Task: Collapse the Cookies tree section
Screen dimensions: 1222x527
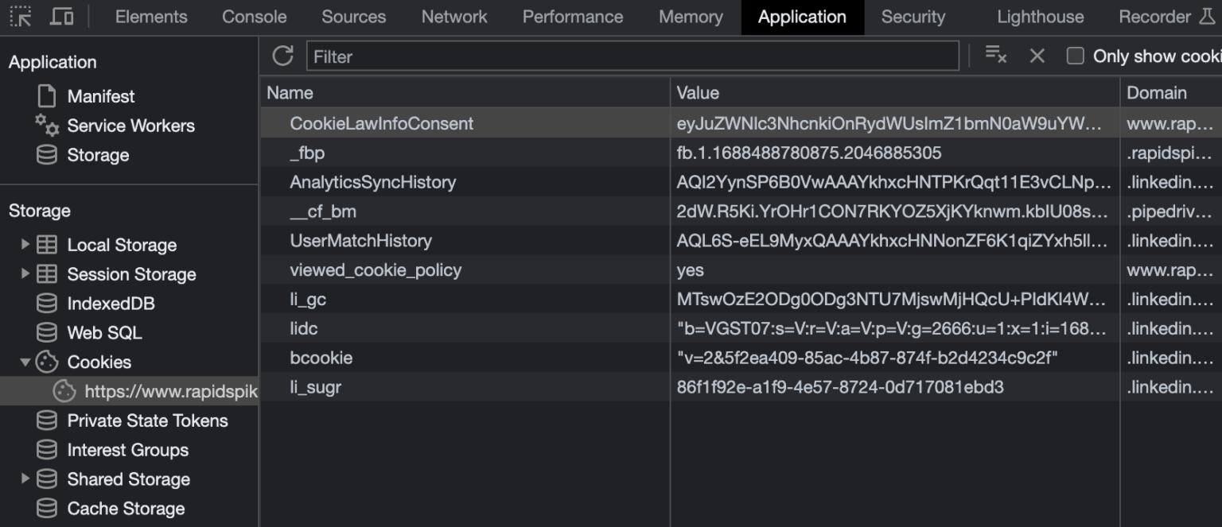Action: tap(23, 362)
